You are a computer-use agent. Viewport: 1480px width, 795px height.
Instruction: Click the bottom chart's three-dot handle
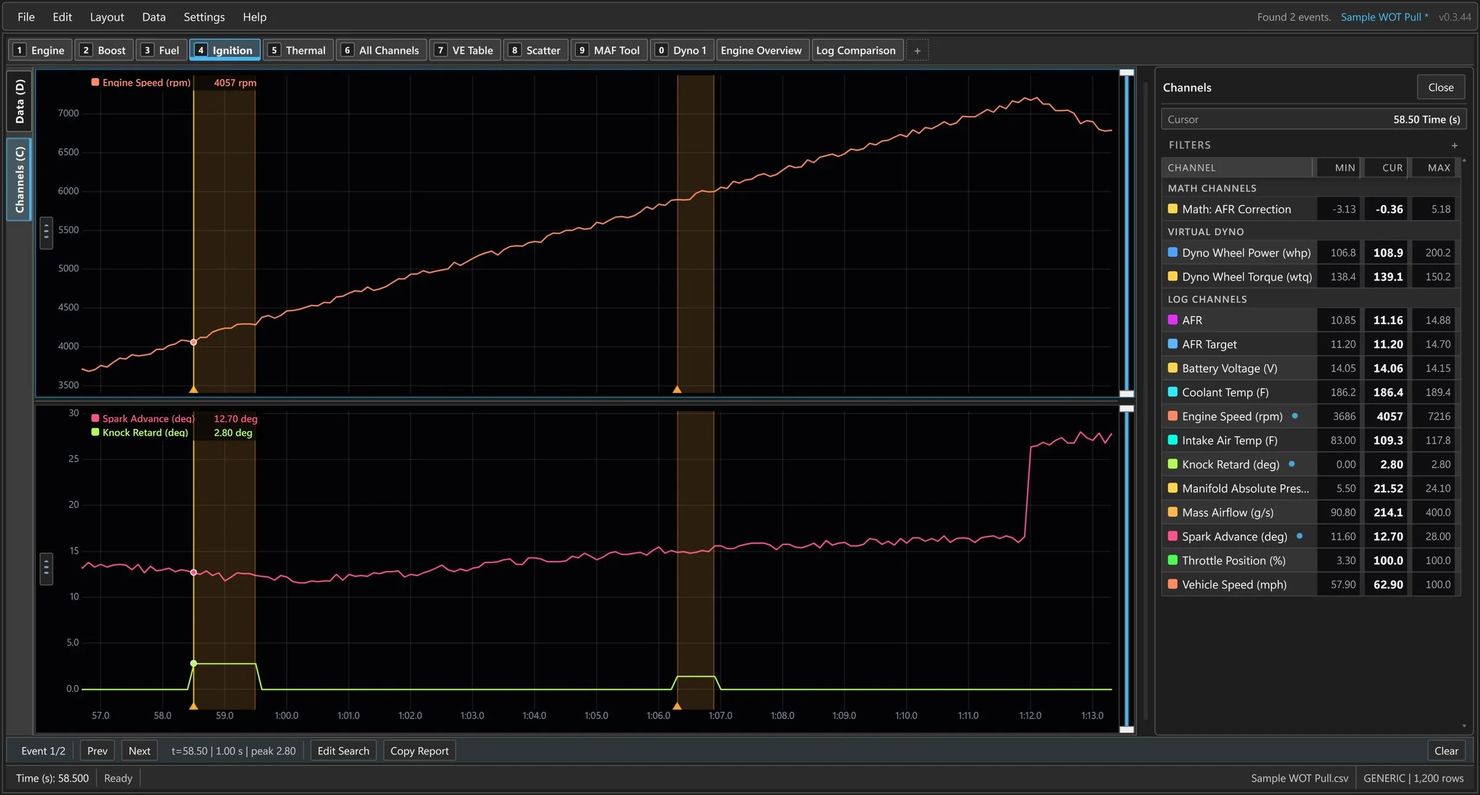46,568
